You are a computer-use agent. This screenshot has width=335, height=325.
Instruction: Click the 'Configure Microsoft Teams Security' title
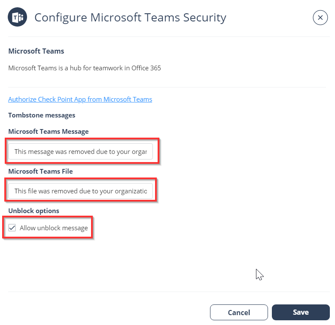tap(130, 18)
